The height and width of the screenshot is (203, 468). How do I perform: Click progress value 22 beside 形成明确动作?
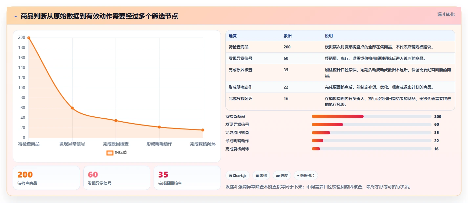click(436, 141)
